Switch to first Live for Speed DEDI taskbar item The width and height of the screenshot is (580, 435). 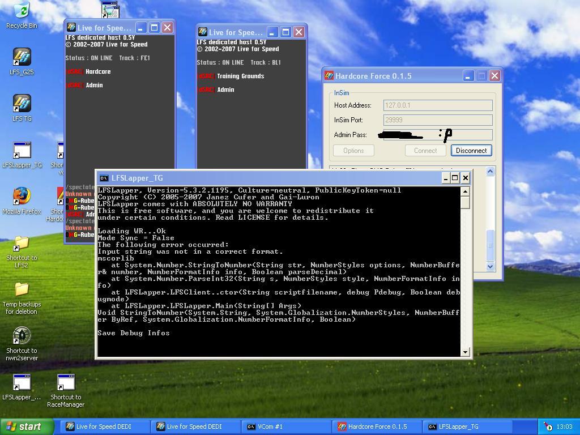click(x=104, y=427)
